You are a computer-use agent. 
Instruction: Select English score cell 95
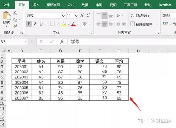click(x=61, y=98)
